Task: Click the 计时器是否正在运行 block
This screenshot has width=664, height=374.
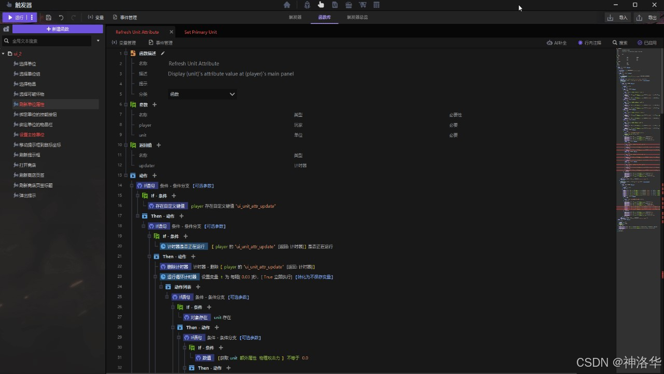Action: [x=184, y=246]
